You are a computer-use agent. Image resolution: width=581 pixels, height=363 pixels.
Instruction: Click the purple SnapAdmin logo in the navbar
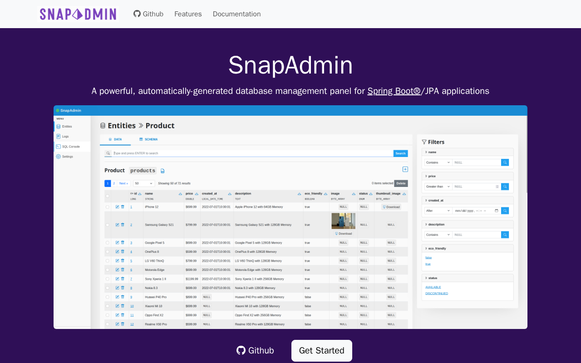pyautogui.click(x=78, y=14)
